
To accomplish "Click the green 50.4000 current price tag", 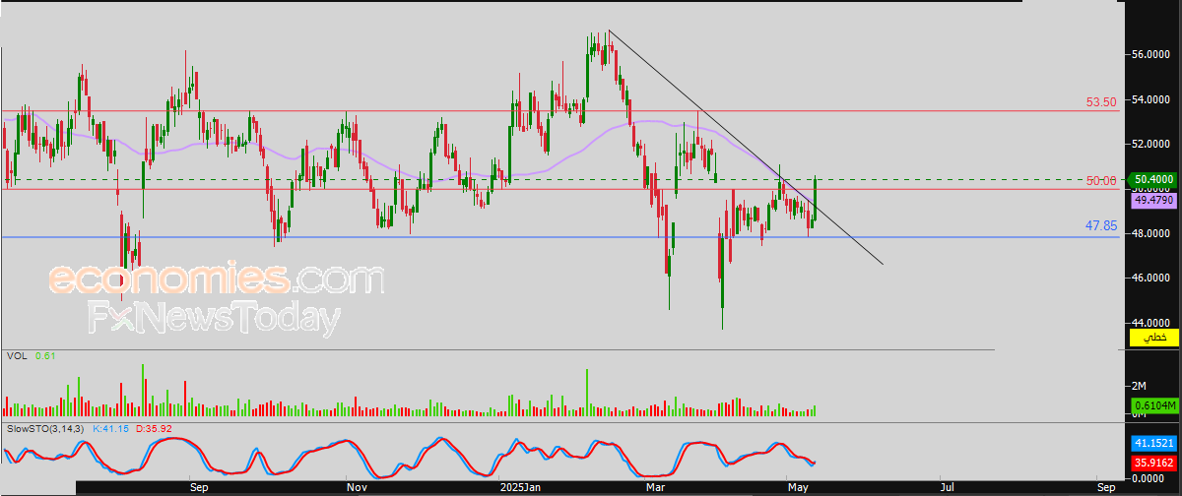I will (1151, 180).
